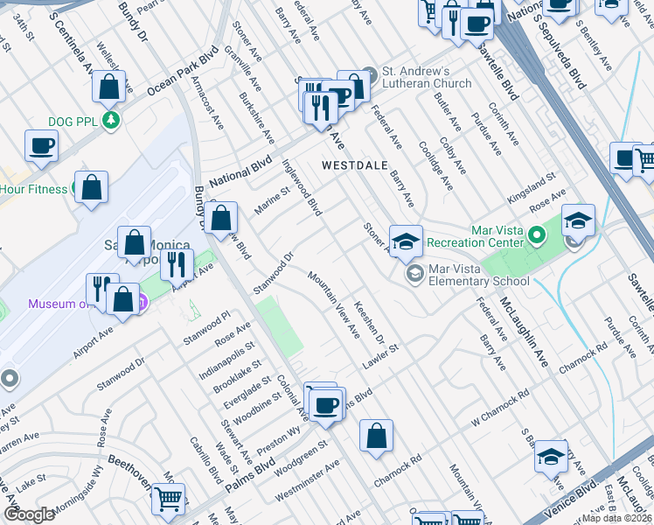Click the DOG PPL text label

click(x=73, y=122)
